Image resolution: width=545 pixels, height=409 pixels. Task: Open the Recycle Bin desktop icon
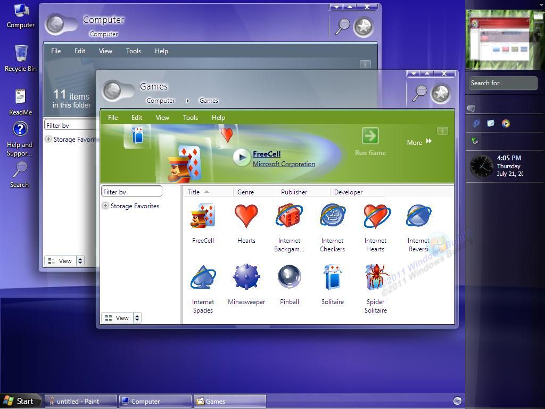pyautogui.click(x=21, y=59)
